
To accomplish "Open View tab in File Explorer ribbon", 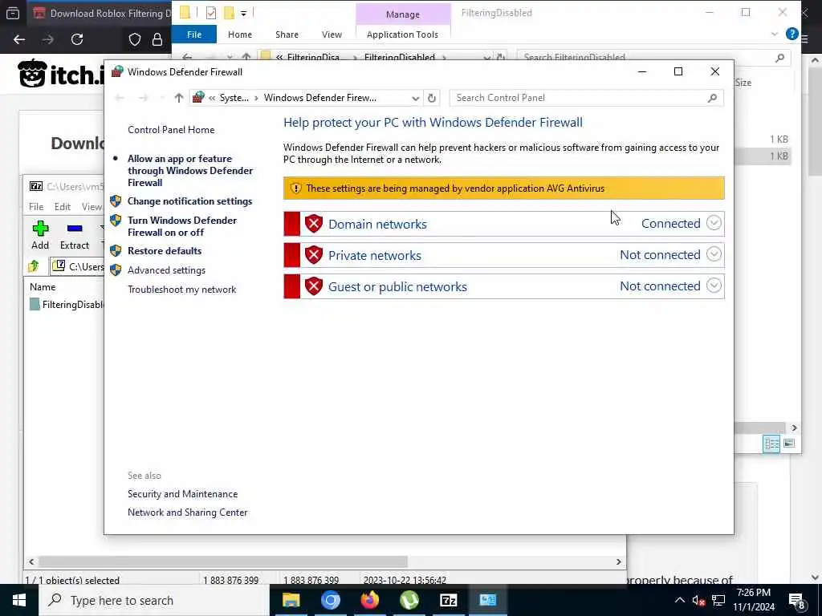I will pyautogui.click(x=332, y=34).
